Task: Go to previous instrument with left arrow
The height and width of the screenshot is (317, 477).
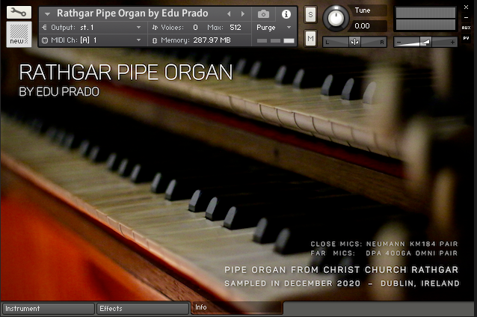Action: 230,13
